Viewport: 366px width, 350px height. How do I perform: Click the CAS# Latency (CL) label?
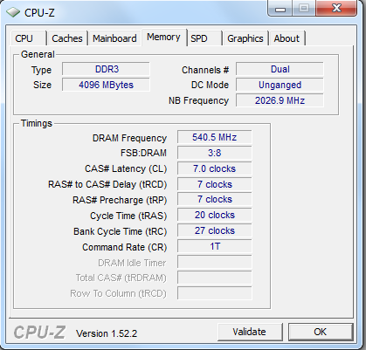[x=126, y=168]
